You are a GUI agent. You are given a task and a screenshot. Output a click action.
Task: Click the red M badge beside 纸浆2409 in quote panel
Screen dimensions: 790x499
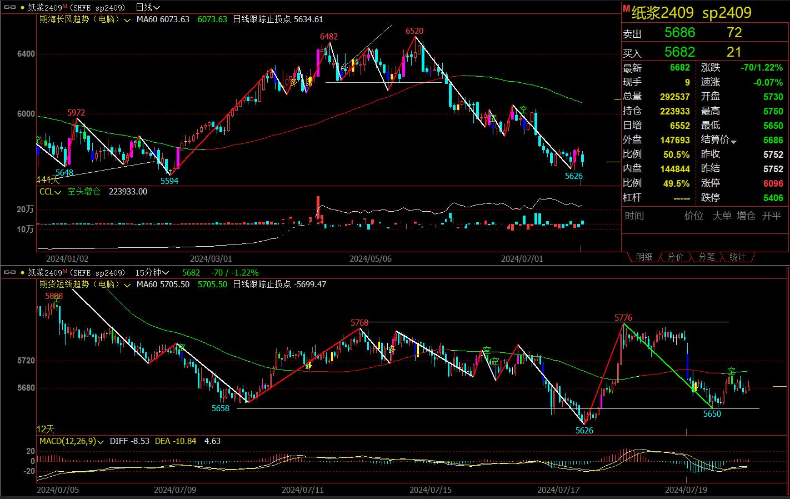pyautogui.click(x=626, y=9)
